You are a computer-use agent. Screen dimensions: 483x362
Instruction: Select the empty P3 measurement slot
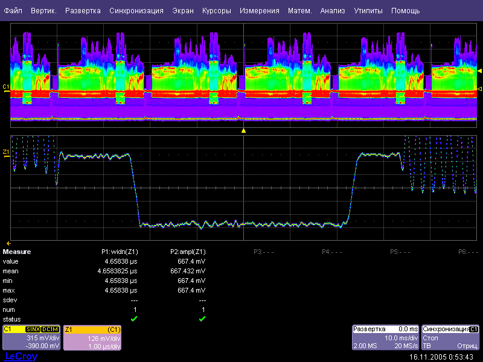tap(262, 252)
